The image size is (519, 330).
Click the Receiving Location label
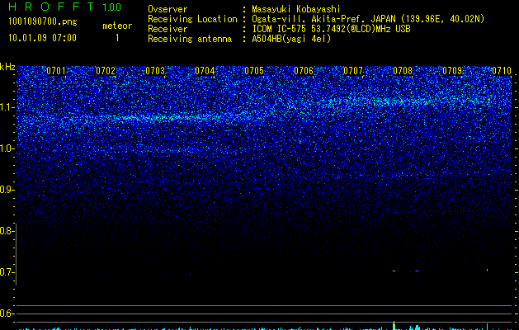pyautogui.click(x=192, y=20)
